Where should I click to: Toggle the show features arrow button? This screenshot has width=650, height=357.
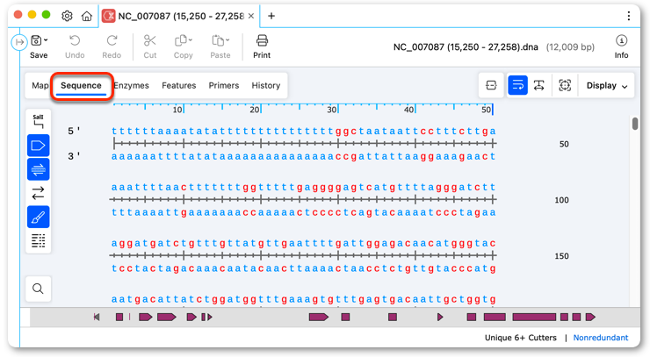38,146
